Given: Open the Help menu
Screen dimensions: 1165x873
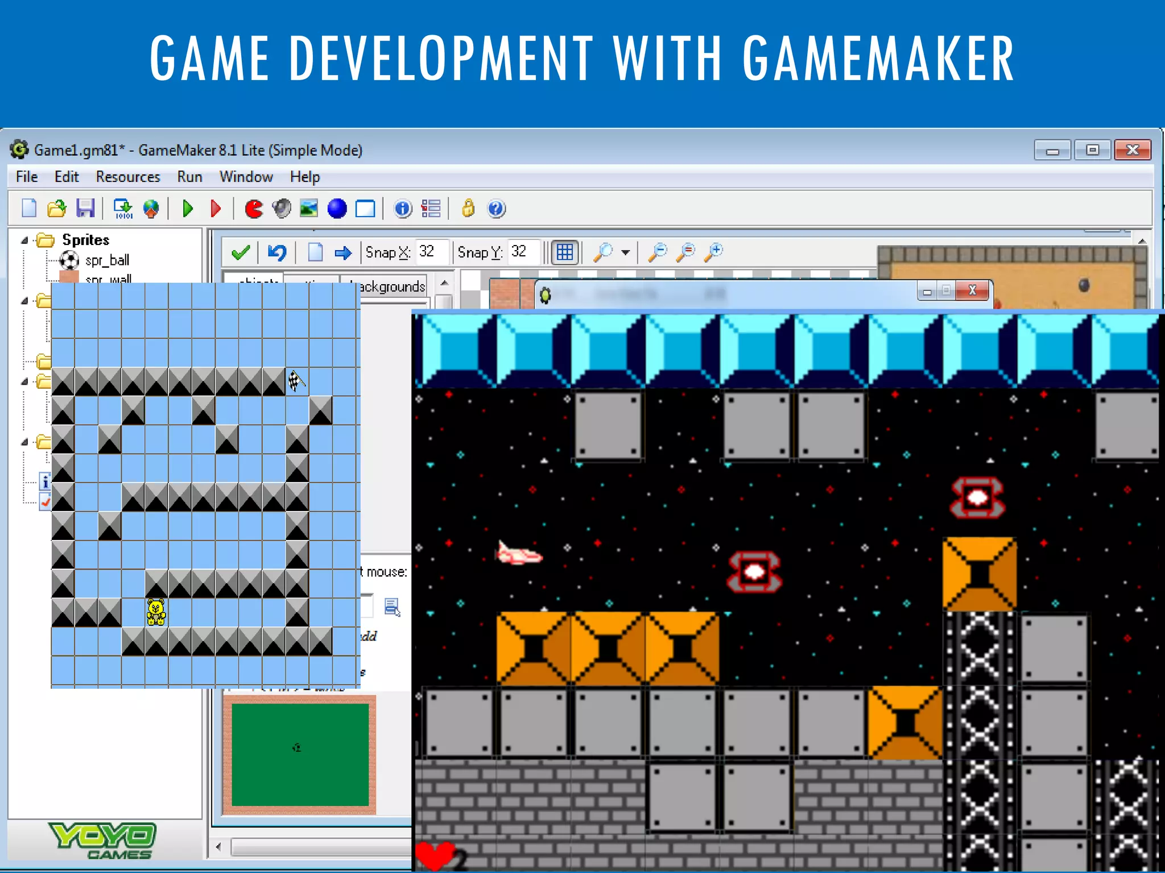Looking at the screenshot, I should (x=305, y=177).
